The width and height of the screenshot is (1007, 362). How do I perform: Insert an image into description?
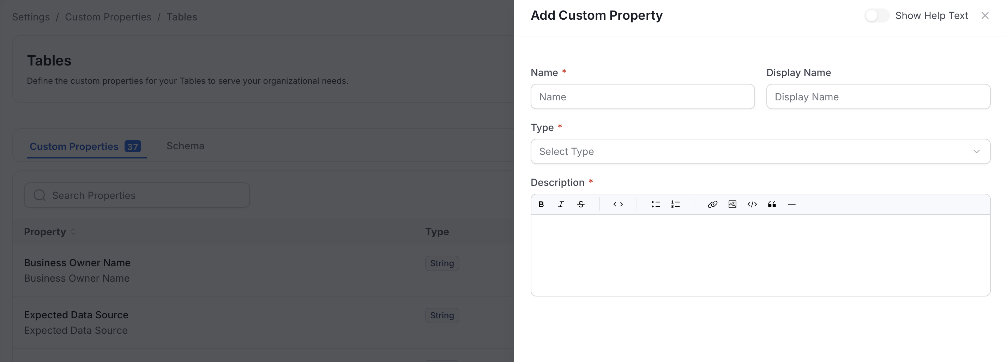(x=732, y=204)
